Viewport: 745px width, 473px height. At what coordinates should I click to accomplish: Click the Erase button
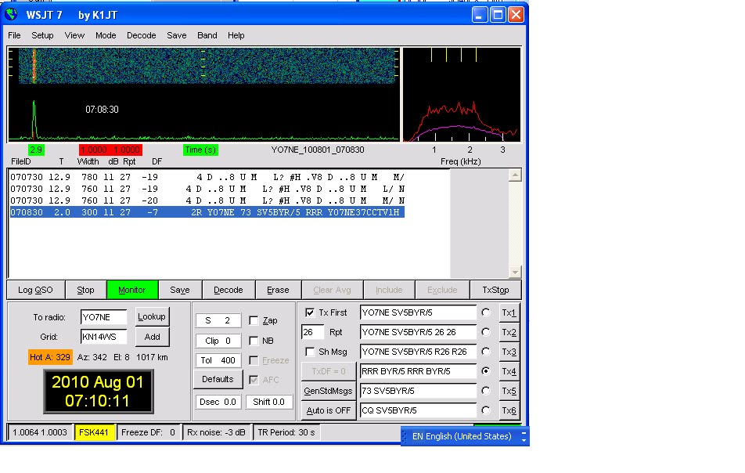click(x=278, y=290)
